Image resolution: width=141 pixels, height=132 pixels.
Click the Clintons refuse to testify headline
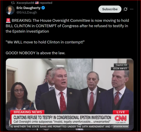pyautogui.click(x=62, y=117)
